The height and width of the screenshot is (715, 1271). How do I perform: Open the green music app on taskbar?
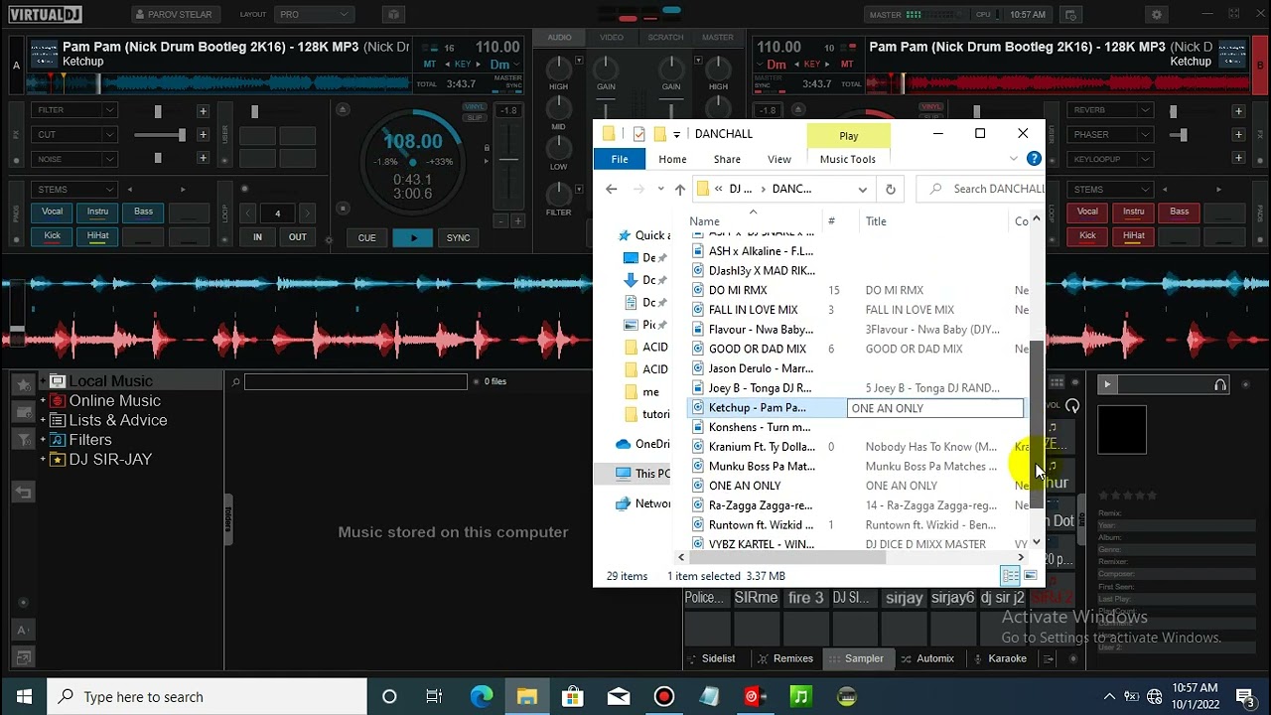(800, 697)
